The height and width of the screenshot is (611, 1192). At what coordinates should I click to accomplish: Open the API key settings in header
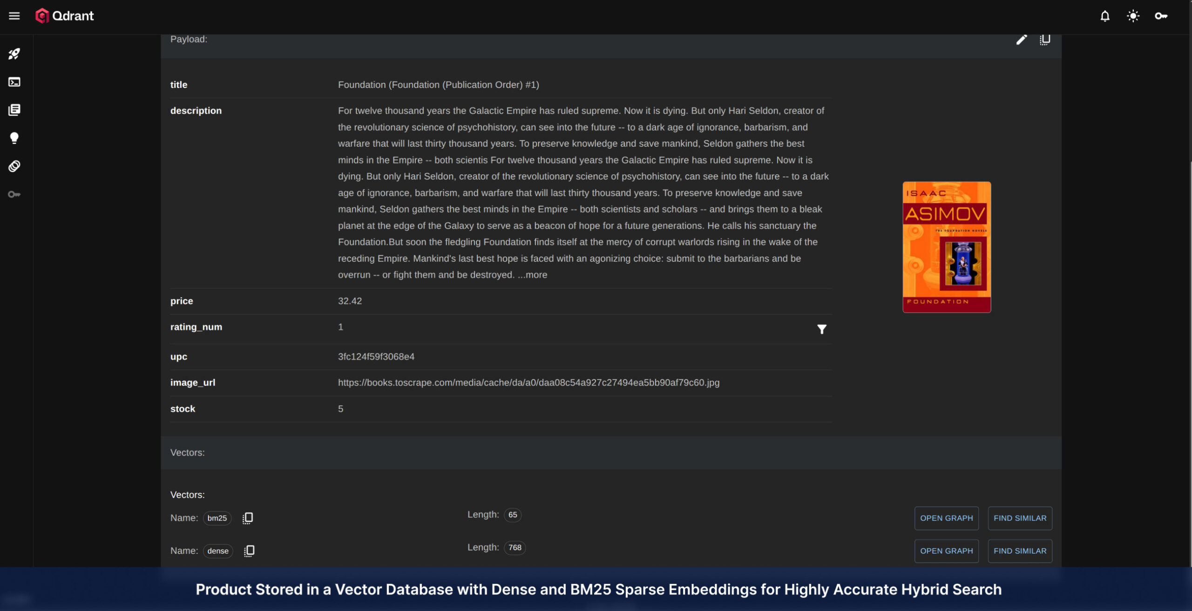(1161, 16)
